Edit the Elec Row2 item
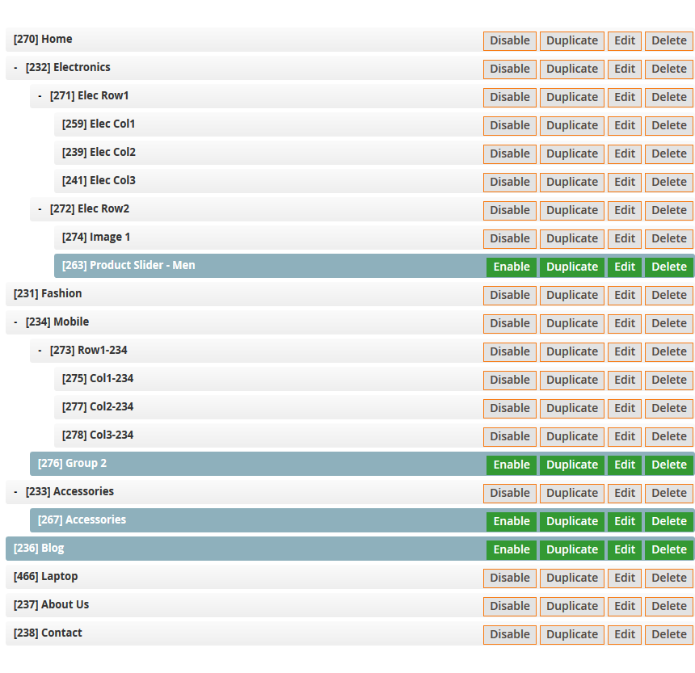 [624, 210]
